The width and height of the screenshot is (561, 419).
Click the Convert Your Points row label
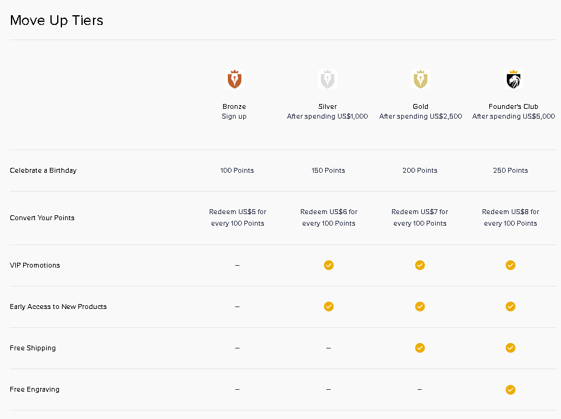click(x=42, y=218)
